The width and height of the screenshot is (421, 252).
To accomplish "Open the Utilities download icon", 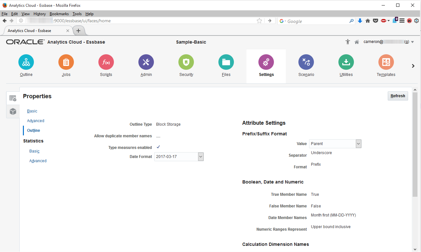I will 346,62.
